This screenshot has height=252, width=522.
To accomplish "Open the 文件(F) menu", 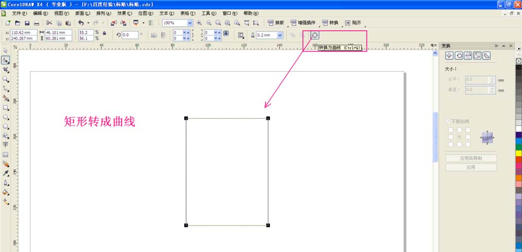I will [19, 14].
